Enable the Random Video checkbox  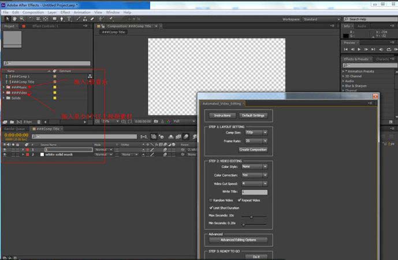pos(210,200)
